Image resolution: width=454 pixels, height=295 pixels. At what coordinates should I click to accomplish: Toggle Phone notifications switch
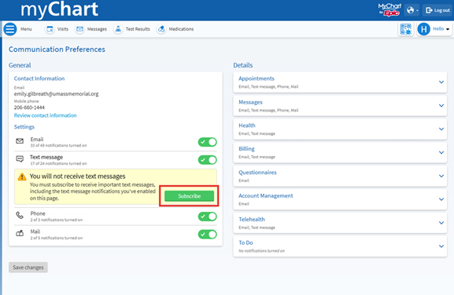click(x=207, y=217)
